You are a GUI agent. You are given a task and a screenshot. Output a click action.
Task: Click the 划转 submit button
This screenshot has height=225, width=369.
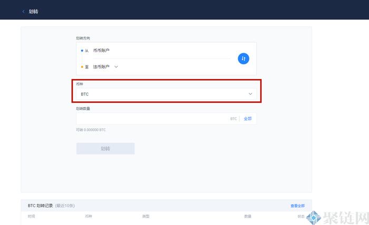(105, 149)
